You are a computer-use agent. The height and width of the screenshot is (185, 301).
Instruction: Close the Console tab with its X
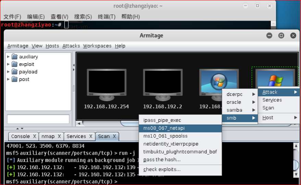pos(35,136)
